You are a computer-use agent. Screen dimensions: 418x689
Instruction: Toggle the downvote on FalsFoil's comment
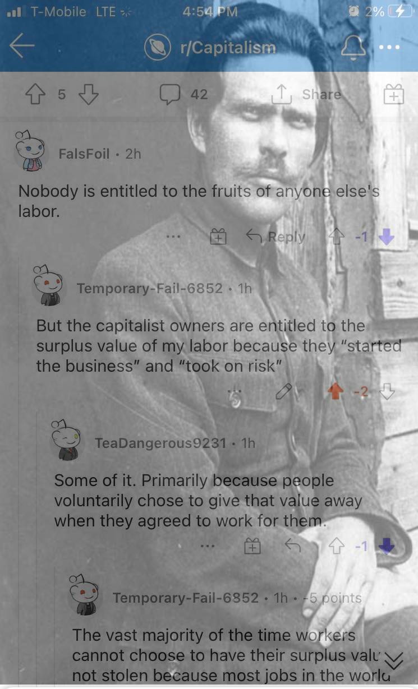point(386,237)
